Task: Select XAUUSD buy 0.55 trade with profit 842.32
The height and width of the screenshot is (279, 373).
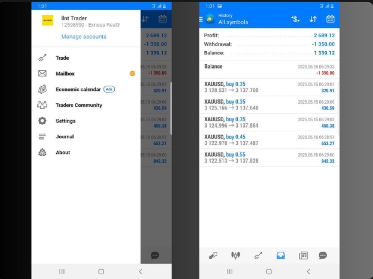Action: (x=269, y=157)
